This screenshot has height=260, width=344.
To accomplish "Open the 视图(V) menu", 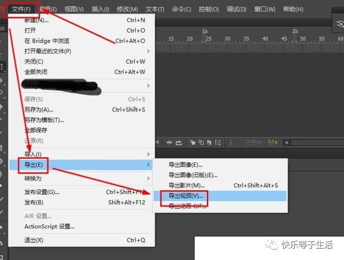I will pos(74,9).
